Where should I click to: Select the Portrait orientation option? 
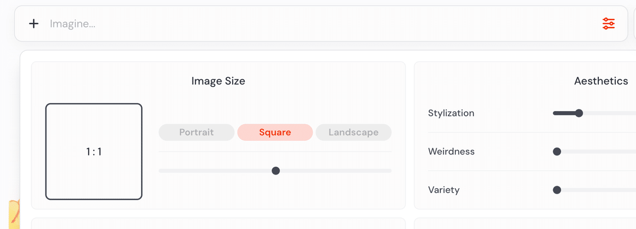click(x=197, y=132)
